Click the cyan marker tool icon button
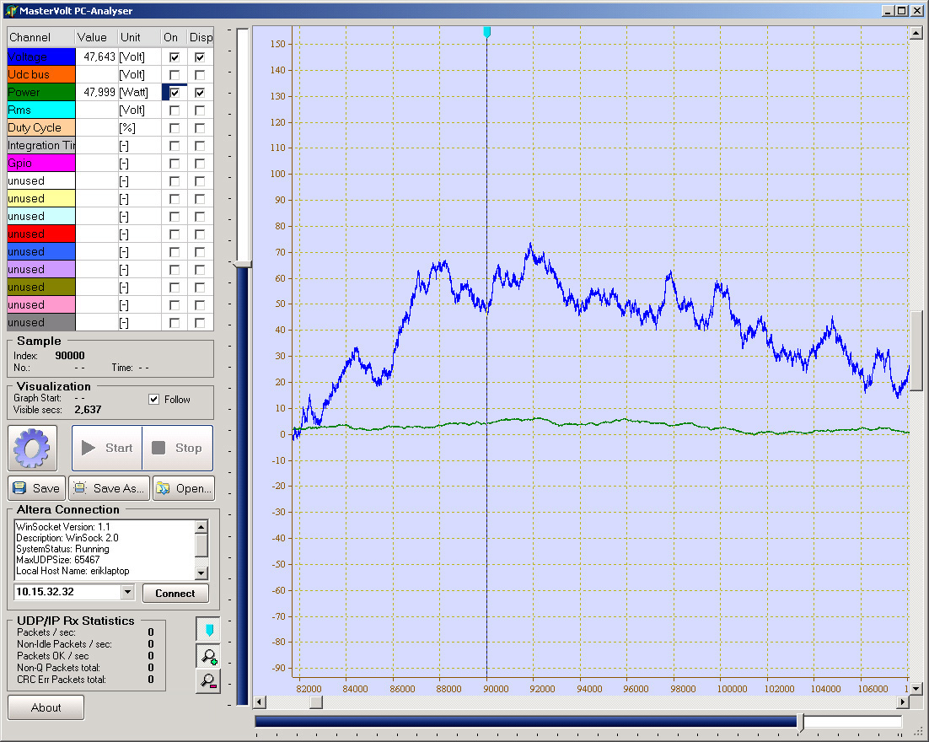The image size is (929, 742). (208, 629)
